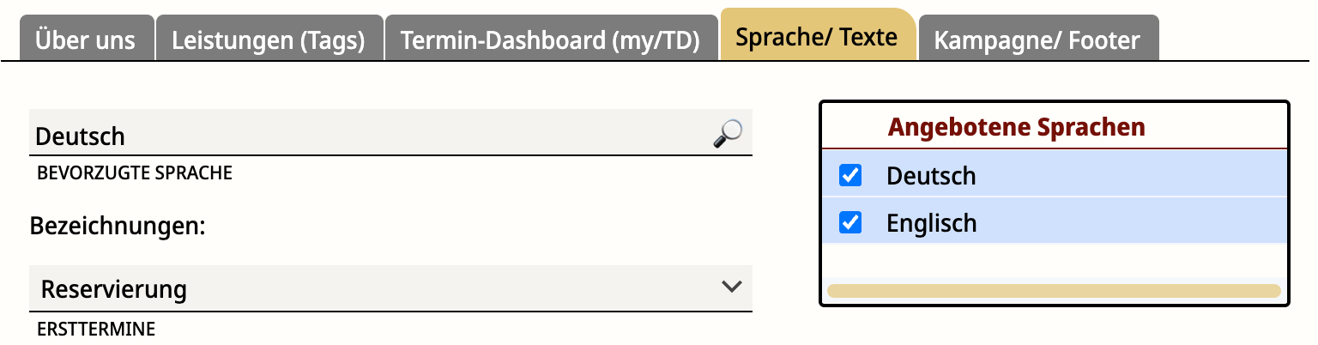Go to Kampagne/ Footer tab

click(1037, 39)
